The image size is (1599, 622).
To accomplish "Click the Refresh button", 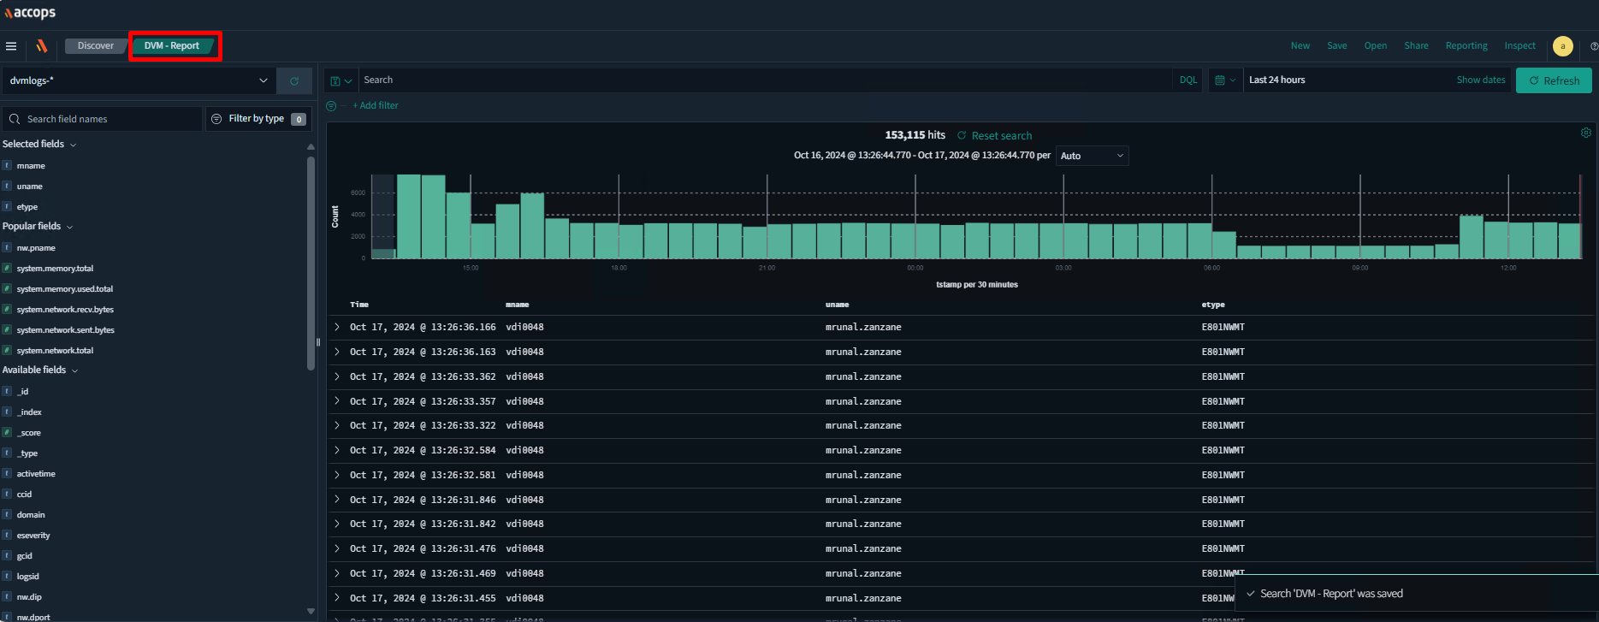I will [x=1554, y=80].
